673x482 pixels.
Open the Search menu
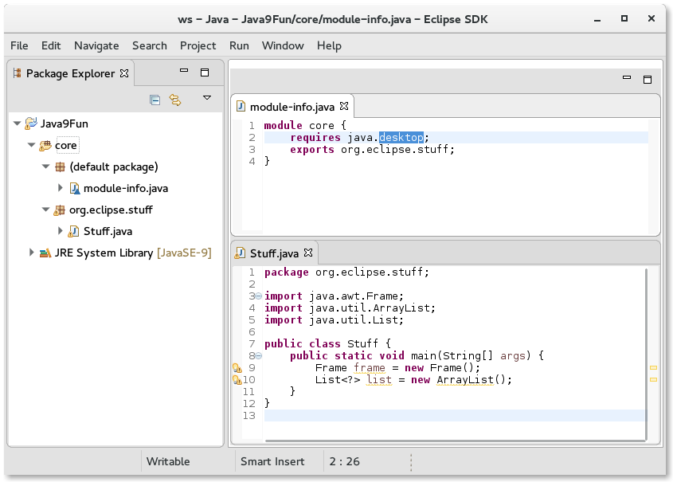150,45
